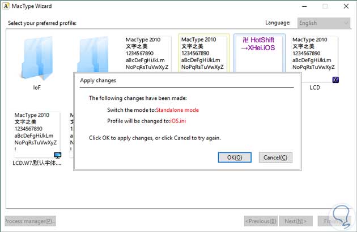Click the monitor badge on LCD.W7 profile

58,155
